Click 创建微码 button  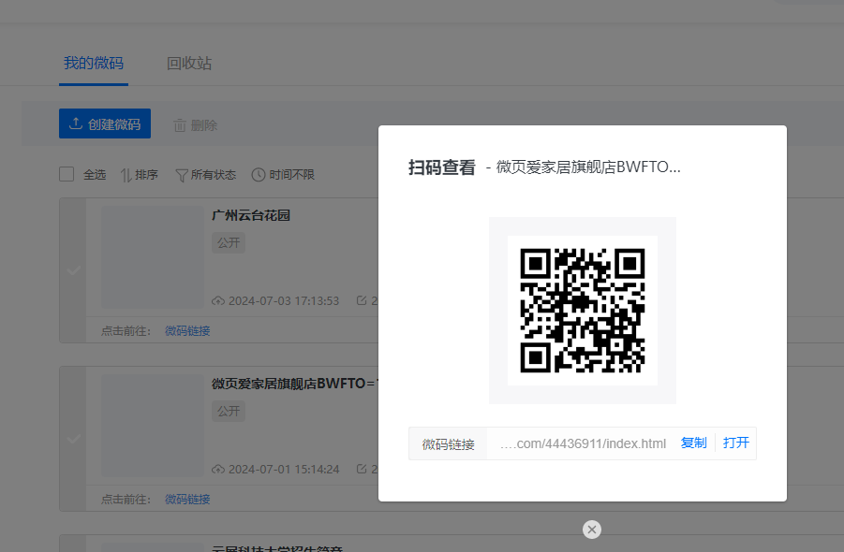pos(105,123)
